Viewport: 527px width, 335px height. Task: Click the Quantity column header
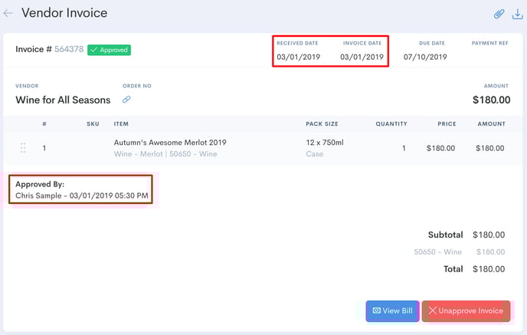pyautogui.click(x=391, y=123)
